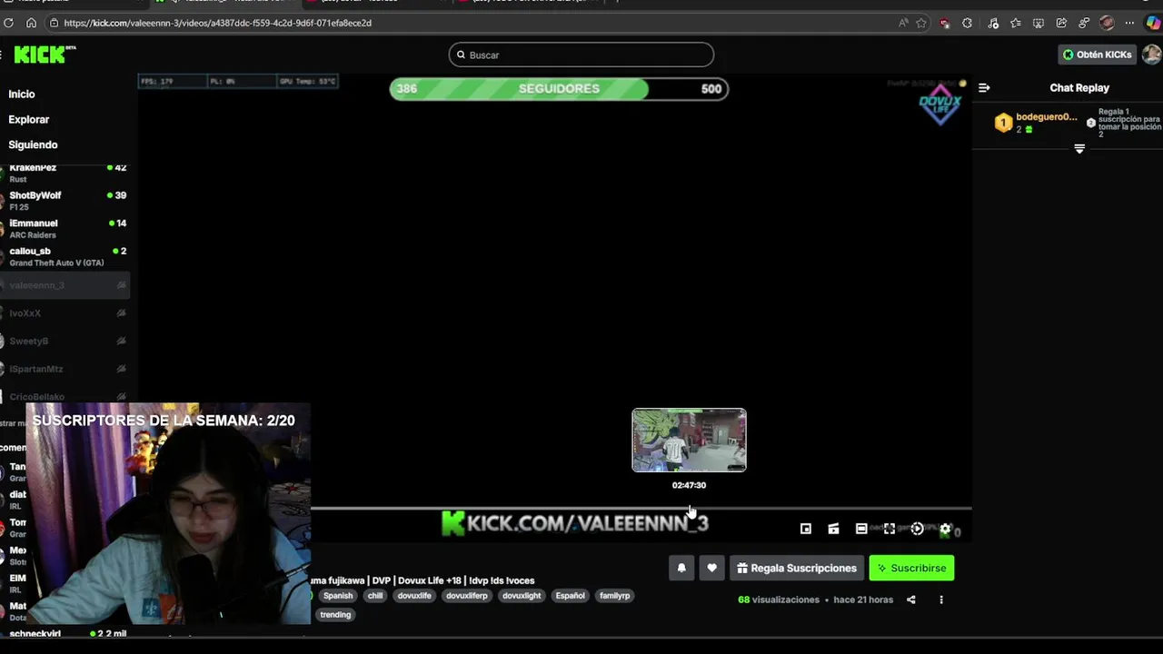Toggle theater mode
This screenshot has width=1163, height=654.
pos(861,529)
